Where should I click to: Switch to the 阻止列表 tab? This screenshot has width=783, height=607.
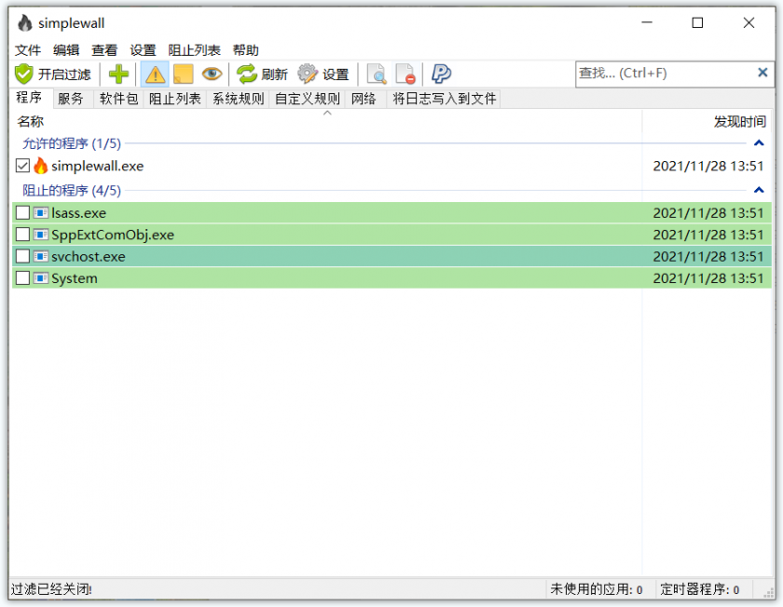(x=175, y=99)
